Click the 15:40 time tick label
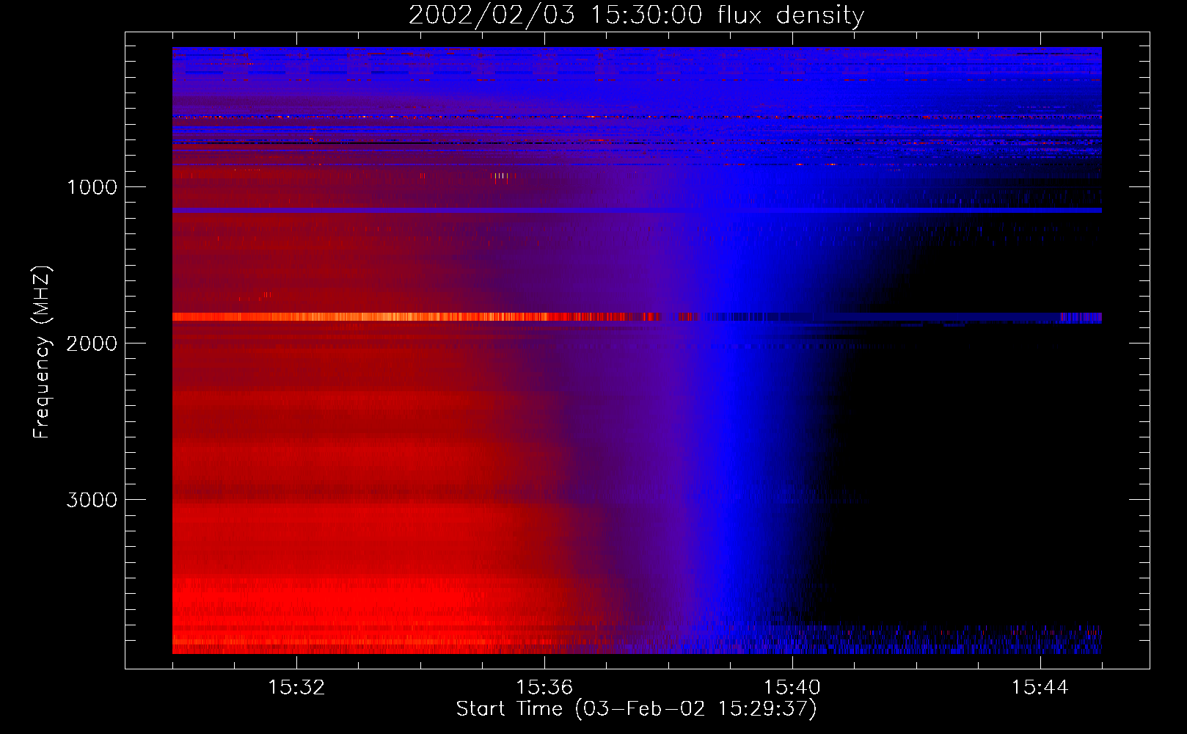The image size is (1187, 734). 792,688
